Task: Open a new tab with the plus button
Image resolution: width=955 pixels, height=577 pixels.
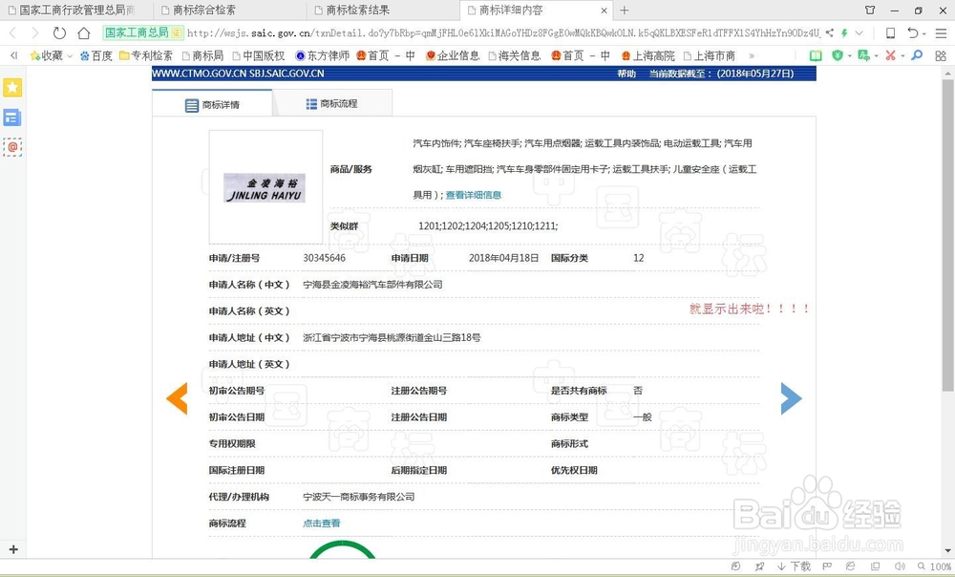Action: tap(625, 11)
